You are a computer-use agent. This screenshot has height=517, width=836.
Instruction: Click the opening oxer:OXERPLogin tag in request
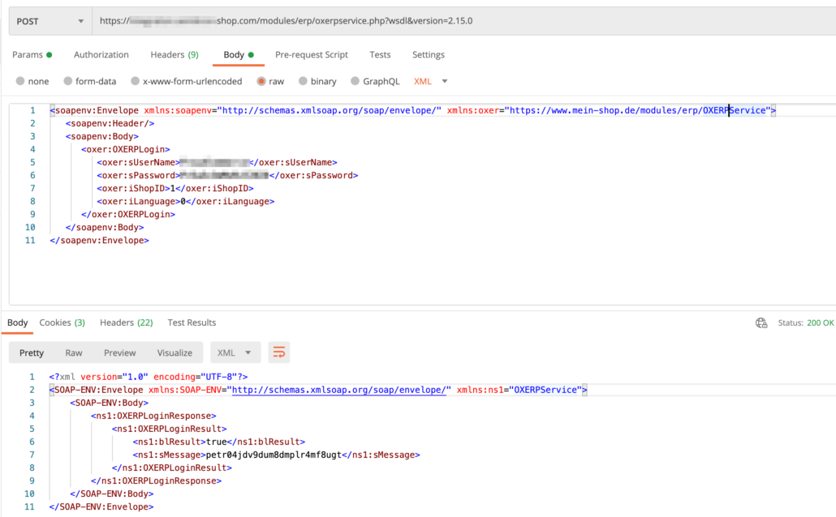click(125, 150)
